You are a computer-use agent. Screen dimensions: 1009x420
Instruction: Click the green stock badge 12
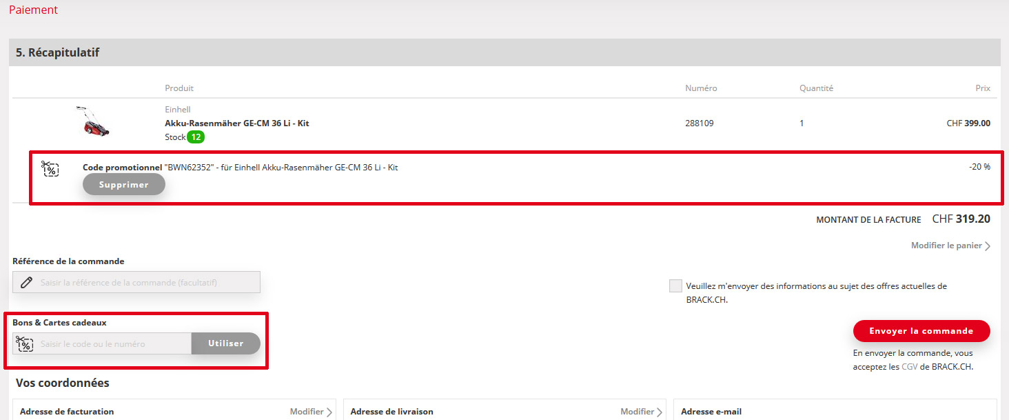click(x=196, y=137)
